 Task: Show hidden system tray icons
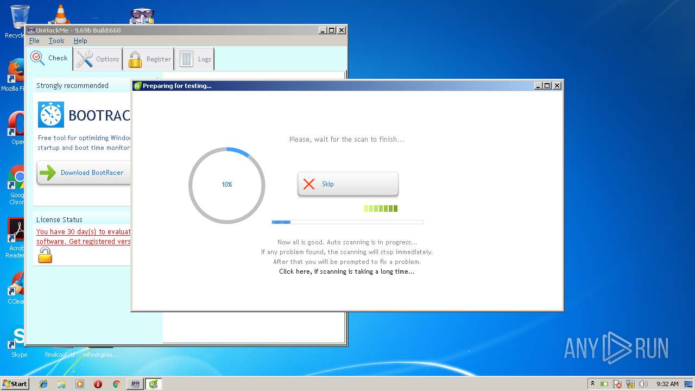(x=592, y=383)
